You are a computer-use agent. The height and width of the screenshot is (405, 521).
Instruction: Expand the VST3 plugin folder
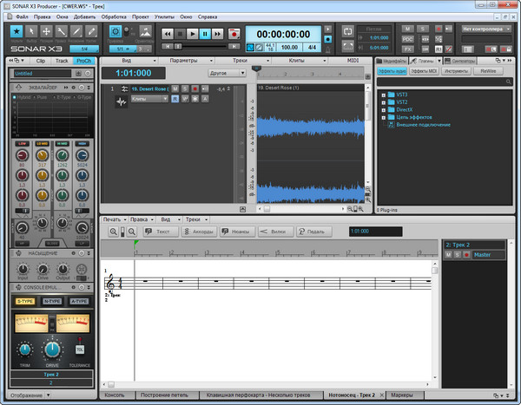pos(385,94)
